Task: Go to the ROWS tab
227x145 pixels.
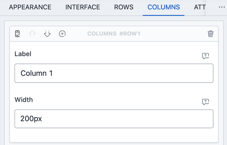Action: pyautogui.click(x=124, y=7)
